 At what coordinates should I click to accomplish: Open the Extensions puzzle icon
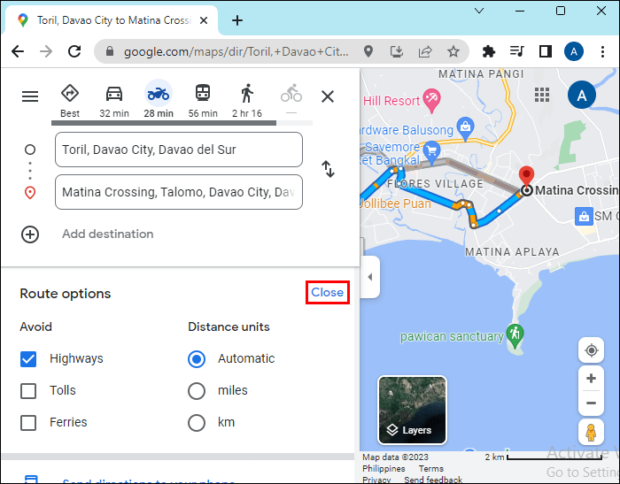[x=489, y=51]
